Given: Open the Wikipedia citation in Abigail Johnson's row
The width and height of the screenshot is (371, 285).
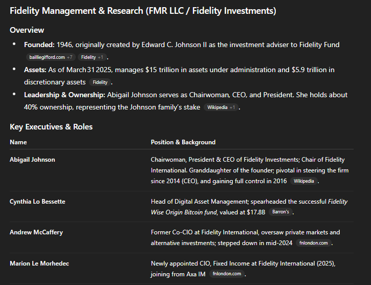Looking at the screenshot, I should pyautogui.click(x=305, y=181).
